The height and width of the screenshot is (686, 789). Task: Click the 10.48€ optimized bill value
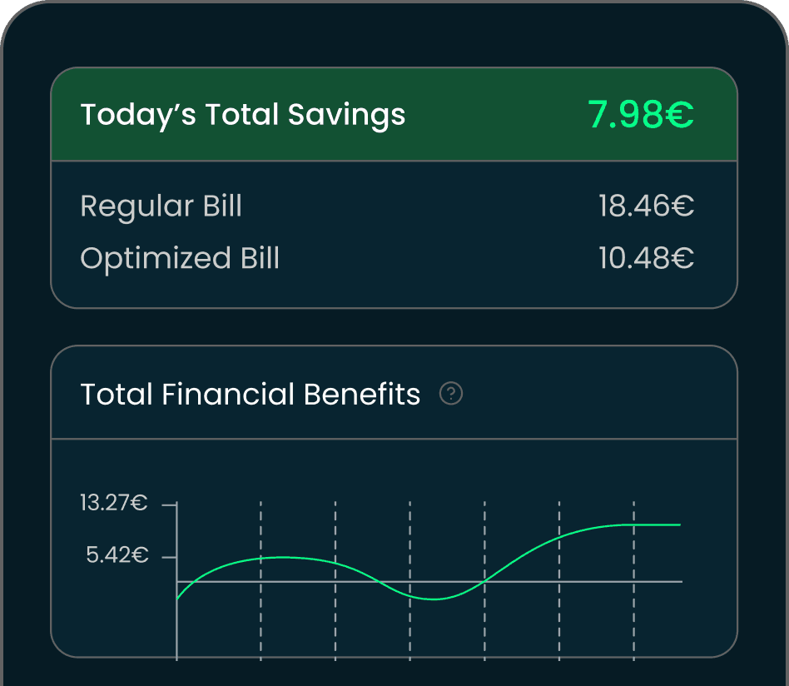pyautogui.click(x=646, y=258)
